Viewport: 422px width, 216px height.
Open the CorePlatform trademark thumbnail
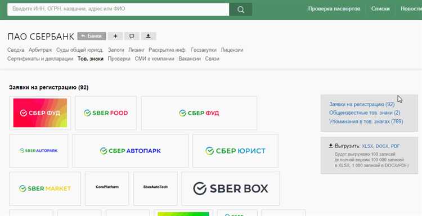coord(107,188)
